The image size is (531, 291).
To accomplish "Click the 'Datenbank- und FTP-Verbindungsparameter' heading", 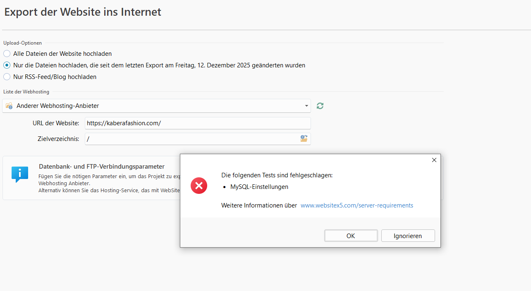I will tap(102, 167).
